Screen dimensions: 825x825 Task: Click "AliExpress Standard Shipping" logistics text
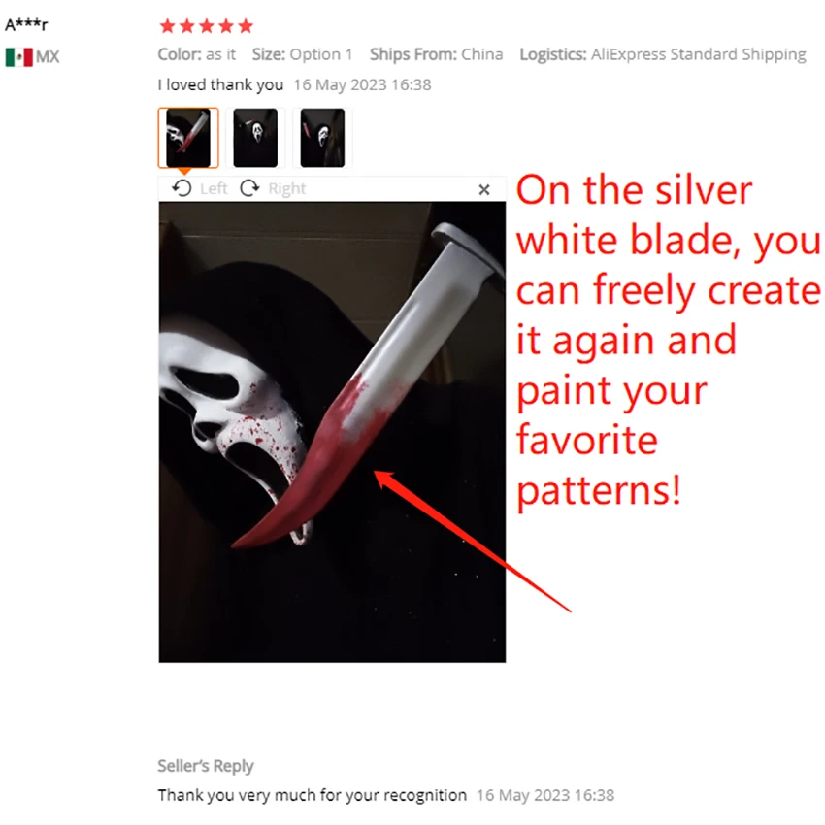[698, 54]
